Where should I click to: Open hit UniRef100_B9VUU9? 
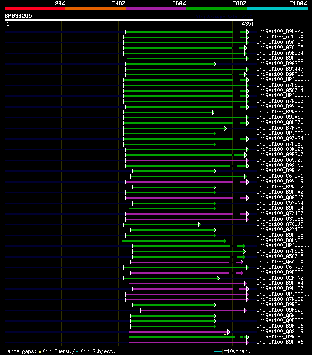coord(280,181)
